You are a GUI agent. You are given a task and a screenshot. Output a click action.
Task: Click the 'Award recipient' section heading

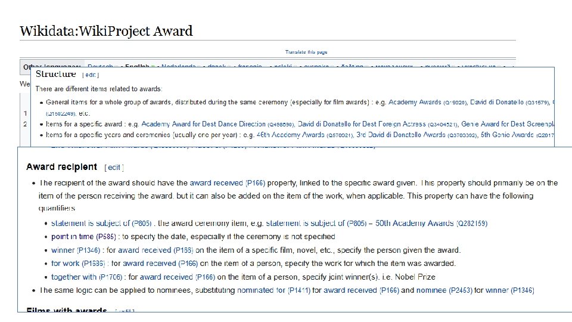pos(61,167)
